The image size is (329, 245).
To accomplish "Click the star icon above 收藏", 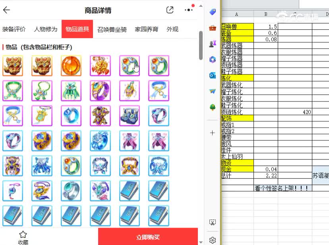I will click(23, 235).
